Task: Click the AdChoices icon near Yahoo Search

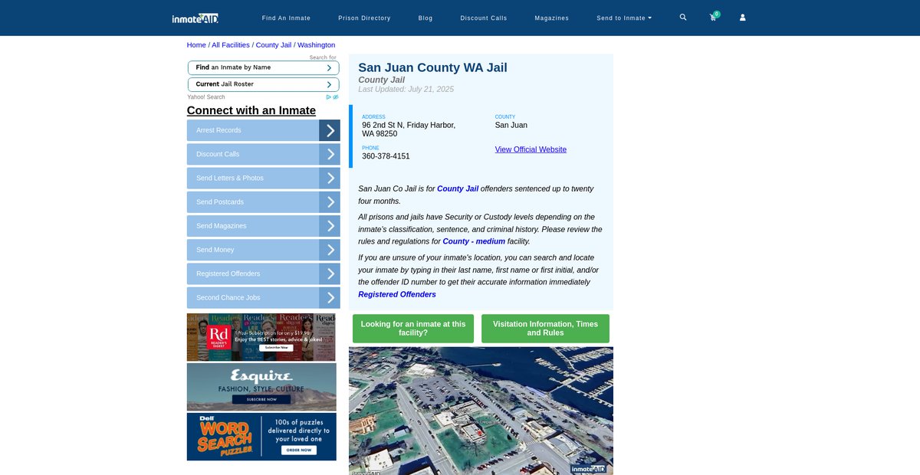Action: tap(332, 97)
